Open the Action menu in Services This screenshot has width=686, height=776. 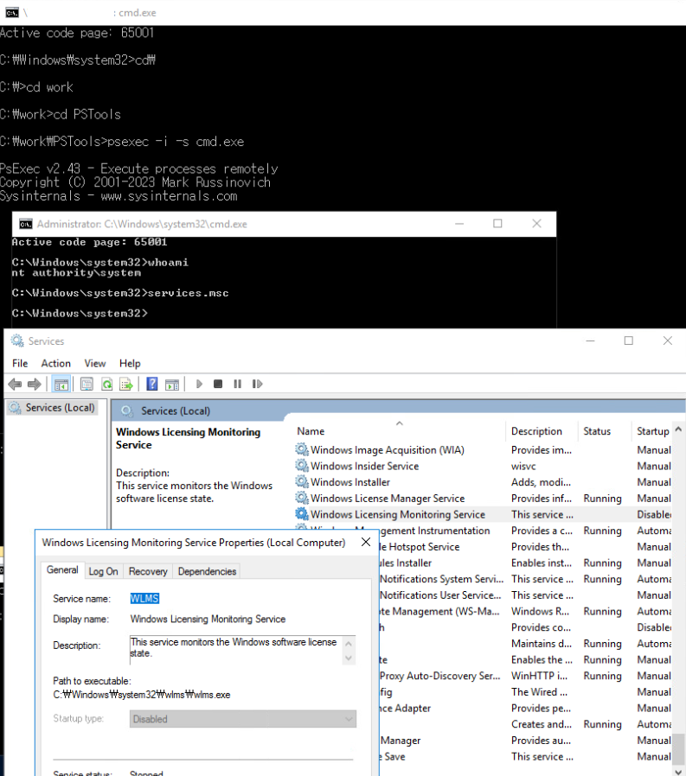[56, 363]
